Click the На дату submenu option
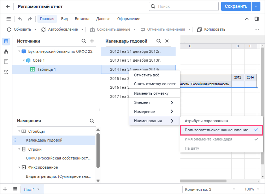Screen dimensions: 265x194 222,148
